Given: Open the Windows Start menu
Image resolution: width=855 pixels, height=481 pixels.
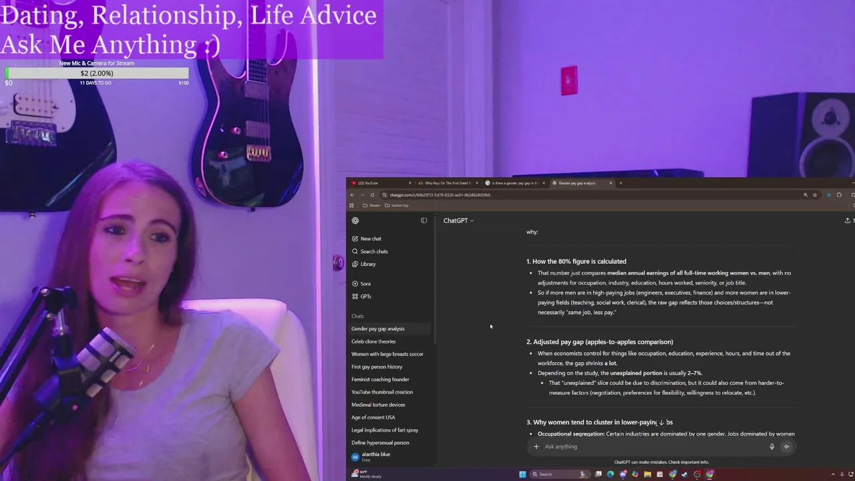Looking at the screenshot, I should tap(522, 474).
